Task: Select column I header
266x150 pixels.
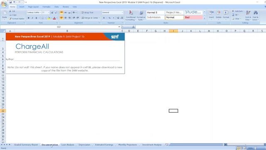Action: [173, 31]
